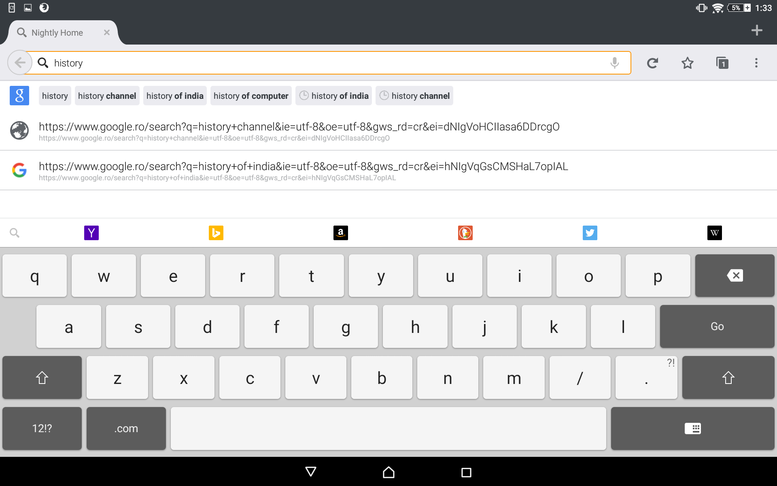Tap the backspace key
Image resolution: width=777 pixels, height=486 pixels.
point(735,276)
